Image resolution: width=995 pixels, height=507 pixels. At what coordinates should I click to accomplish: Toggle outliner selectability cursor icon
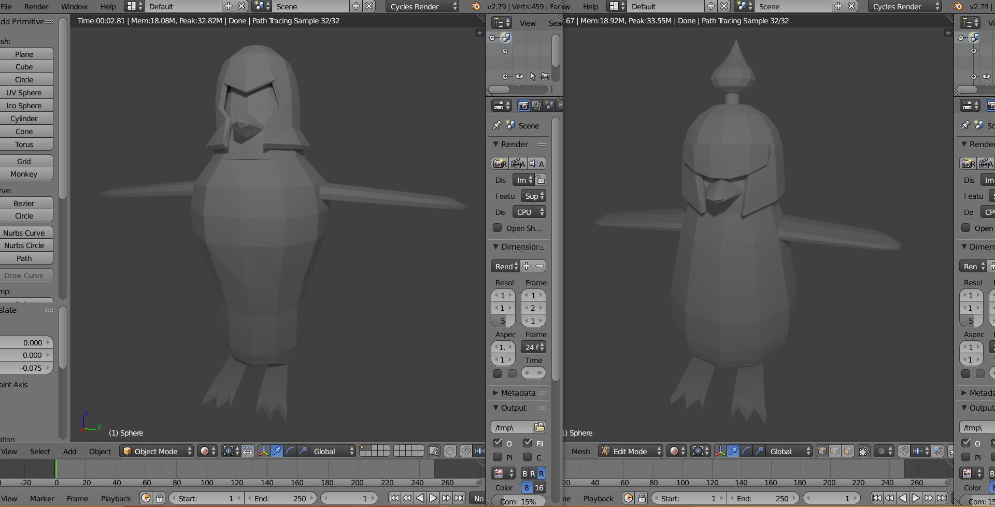pyautogui.click(x=533, y=77)
